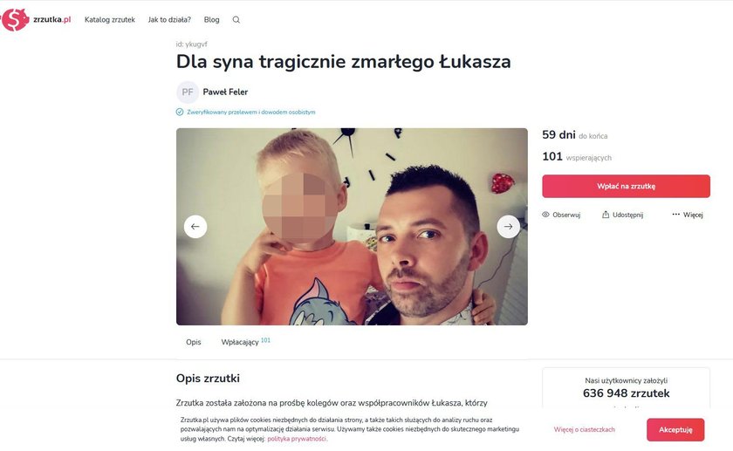The height and width of the screenshot is (451, 733).
Task: Click the Wpłać na zrzutkę button
Action: (626, 186)
